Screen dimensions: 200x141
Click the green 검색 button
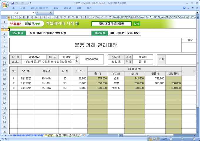pyautogui.click(x=136, y=23)
